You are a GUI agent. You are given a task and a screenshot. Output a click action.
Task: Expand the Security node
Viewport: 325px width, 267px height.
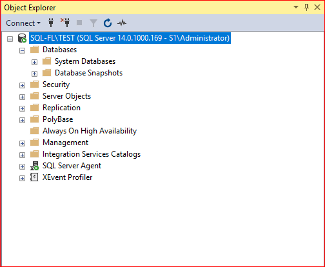click(22, 85)
